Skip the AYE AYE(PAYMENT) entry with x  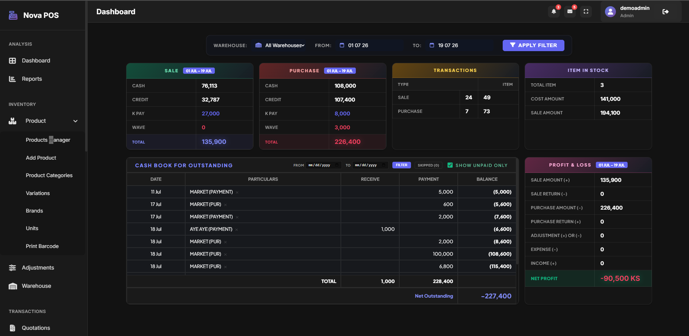click(237, 230)
